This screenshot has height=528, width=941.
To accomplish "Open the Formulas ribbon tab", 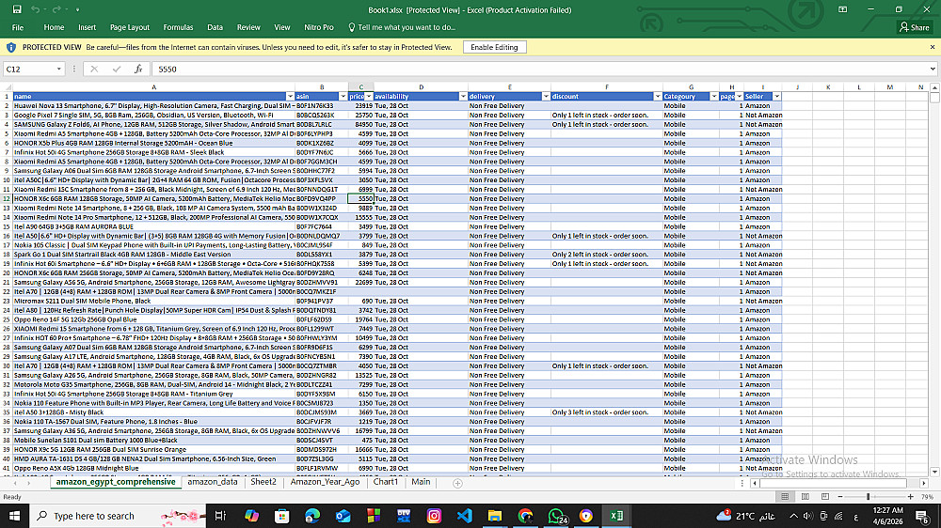I will [178, 28].
